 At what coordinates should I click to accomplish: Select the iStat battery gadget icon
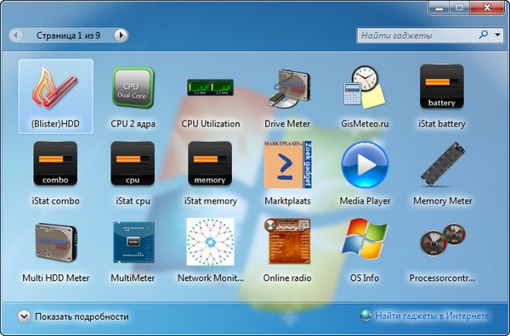click(442, 87)
